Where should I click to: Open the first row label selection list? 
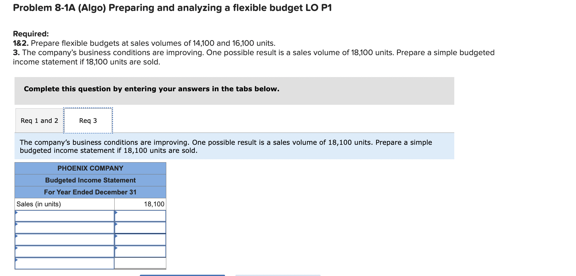coord(65,215)
